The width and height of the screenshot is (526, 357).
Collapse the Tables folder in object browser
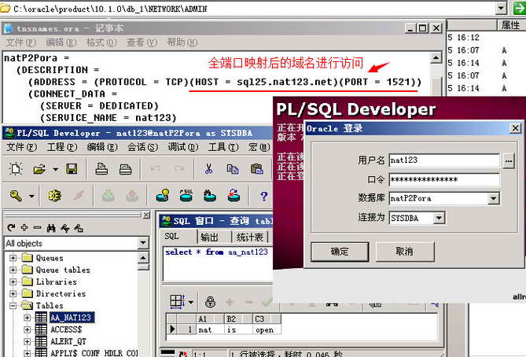tap(13, 305)
